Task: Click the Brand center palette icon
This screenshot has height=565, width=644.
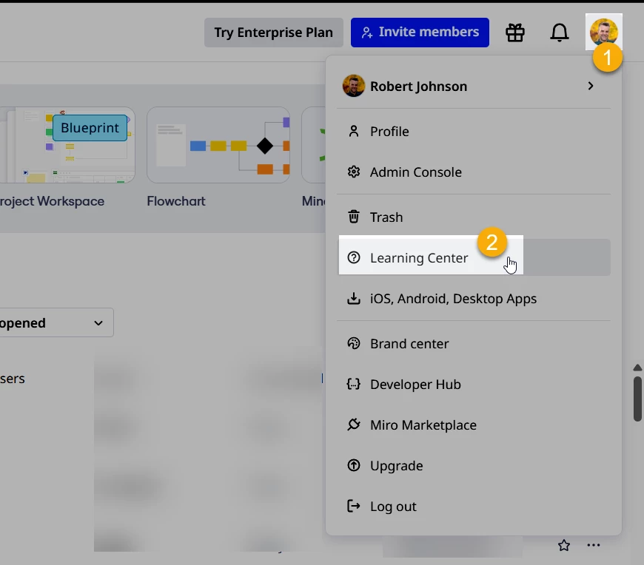Action: tap(354, 343)
